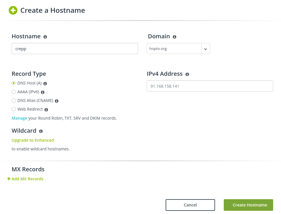
Task: Cancel the hostname creation
Action: point(190,205)
